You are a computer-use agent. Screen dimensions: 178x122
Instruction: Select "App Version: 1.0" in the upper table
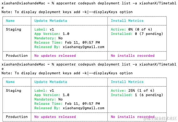[52, 34]
